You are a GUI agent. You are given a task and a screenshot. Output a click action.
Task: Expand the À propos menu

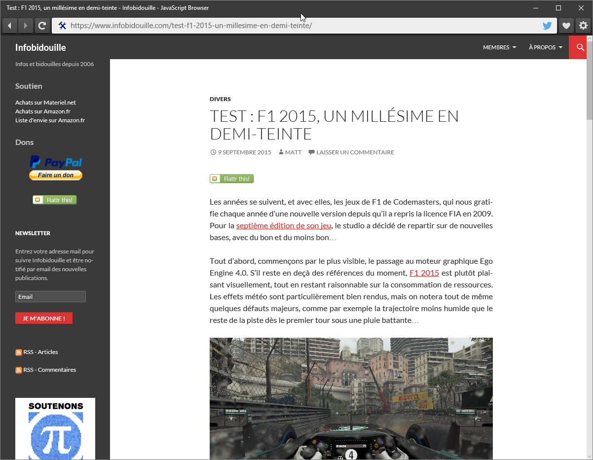pos(546,47)
